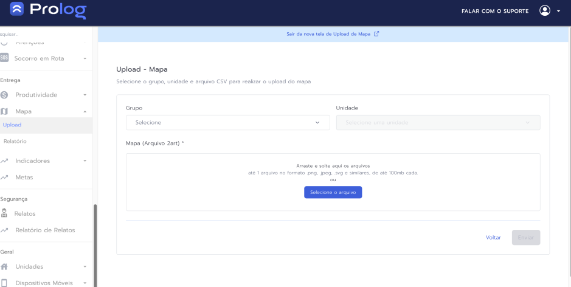
Task: Click the Relatos person icon
Action: pos(5,213)
